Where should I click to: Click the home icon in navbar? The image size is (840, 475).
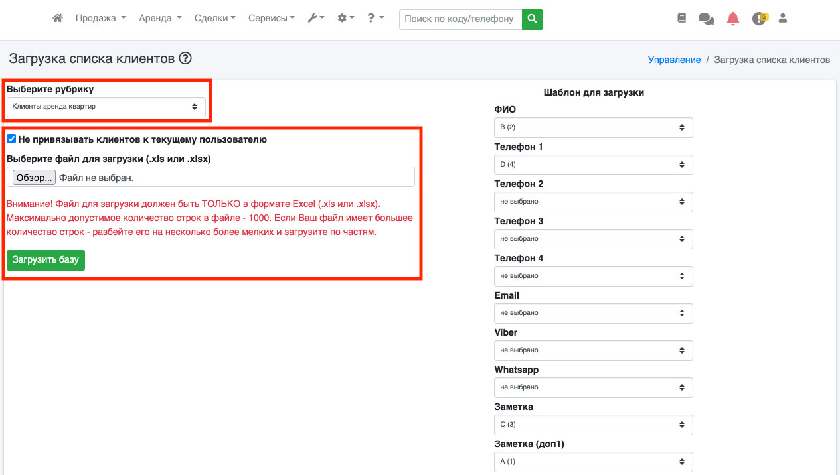pyautogui.click(x=58, y=19)
